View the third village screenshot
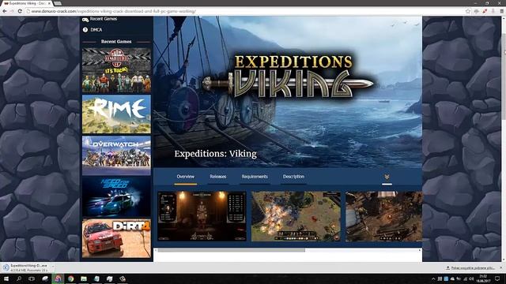This screenshot has width=506, height=284. tap(383, 216)
